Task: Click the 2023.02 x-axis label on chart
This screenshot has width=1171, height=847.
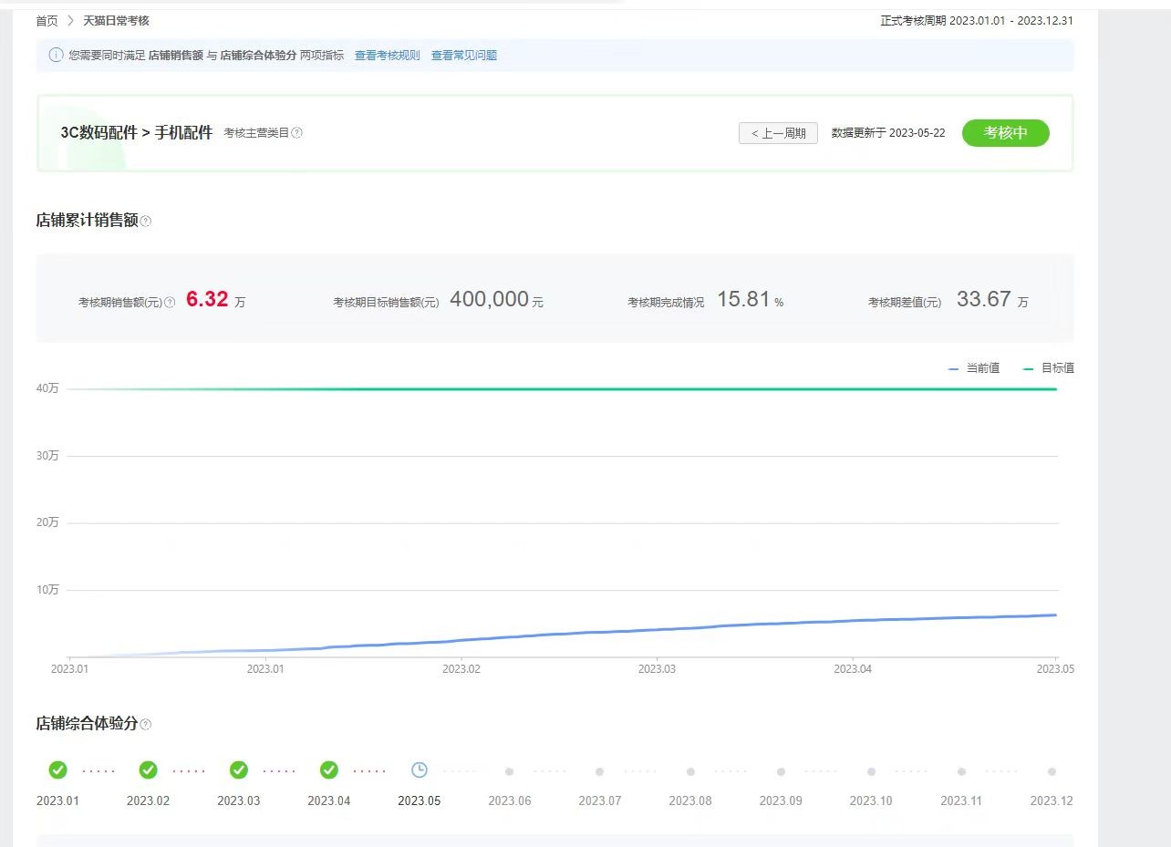Action: 461,669
